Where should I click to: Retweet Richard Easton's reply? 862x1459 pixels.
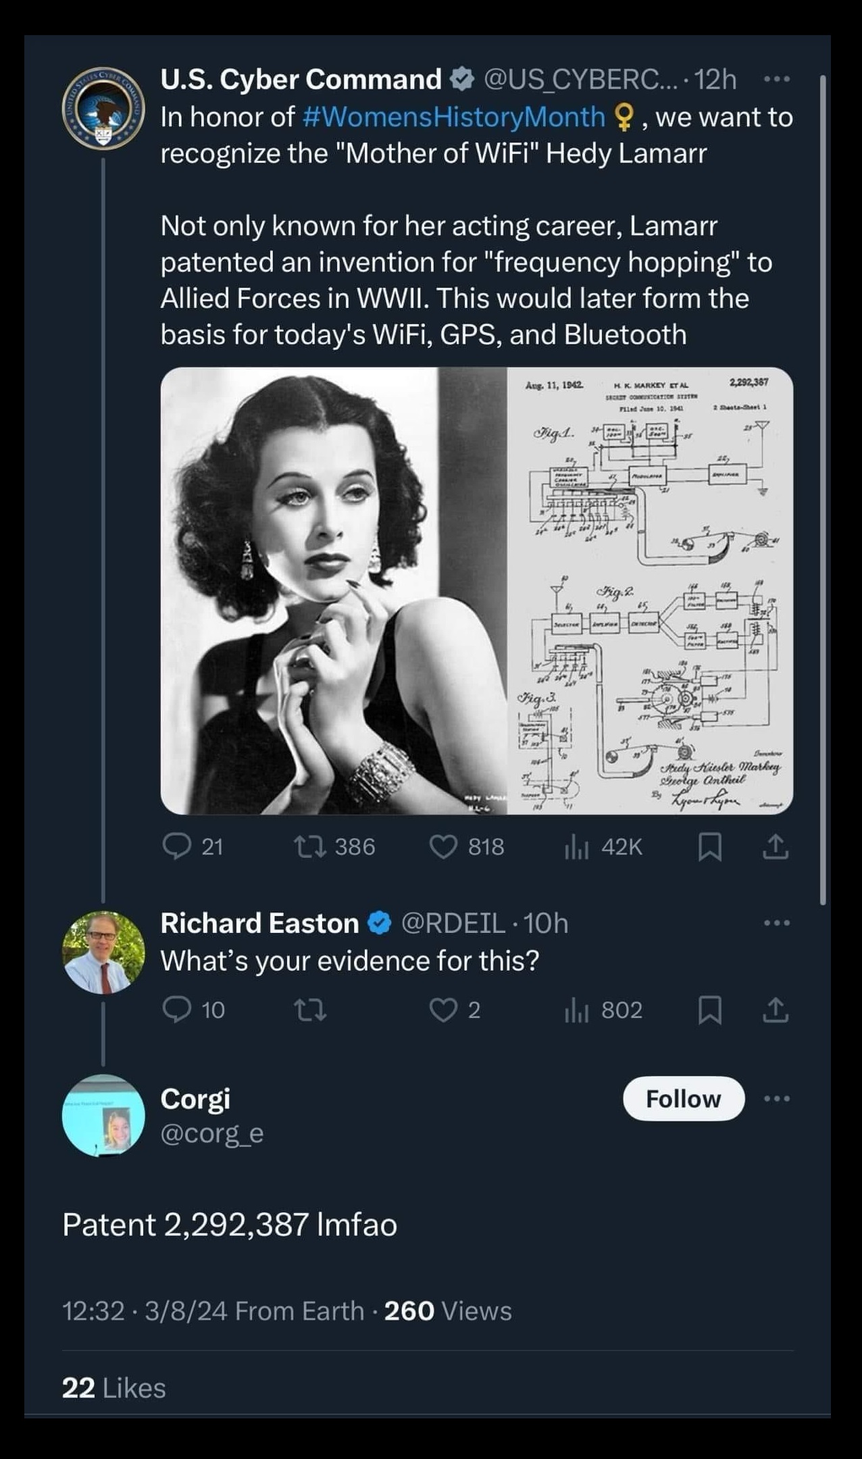click(310, 1010)
